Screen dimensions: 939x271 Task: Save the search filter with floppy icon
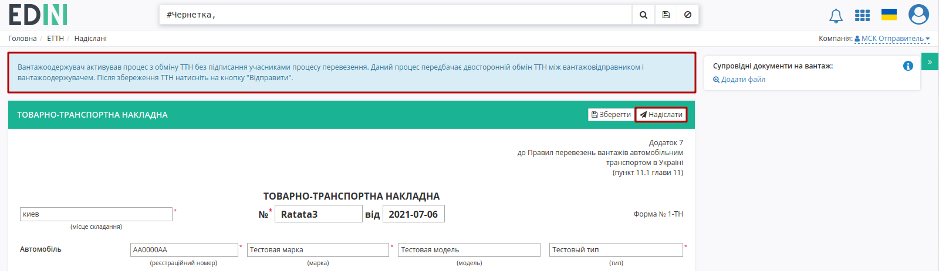(x=666, y=15)
